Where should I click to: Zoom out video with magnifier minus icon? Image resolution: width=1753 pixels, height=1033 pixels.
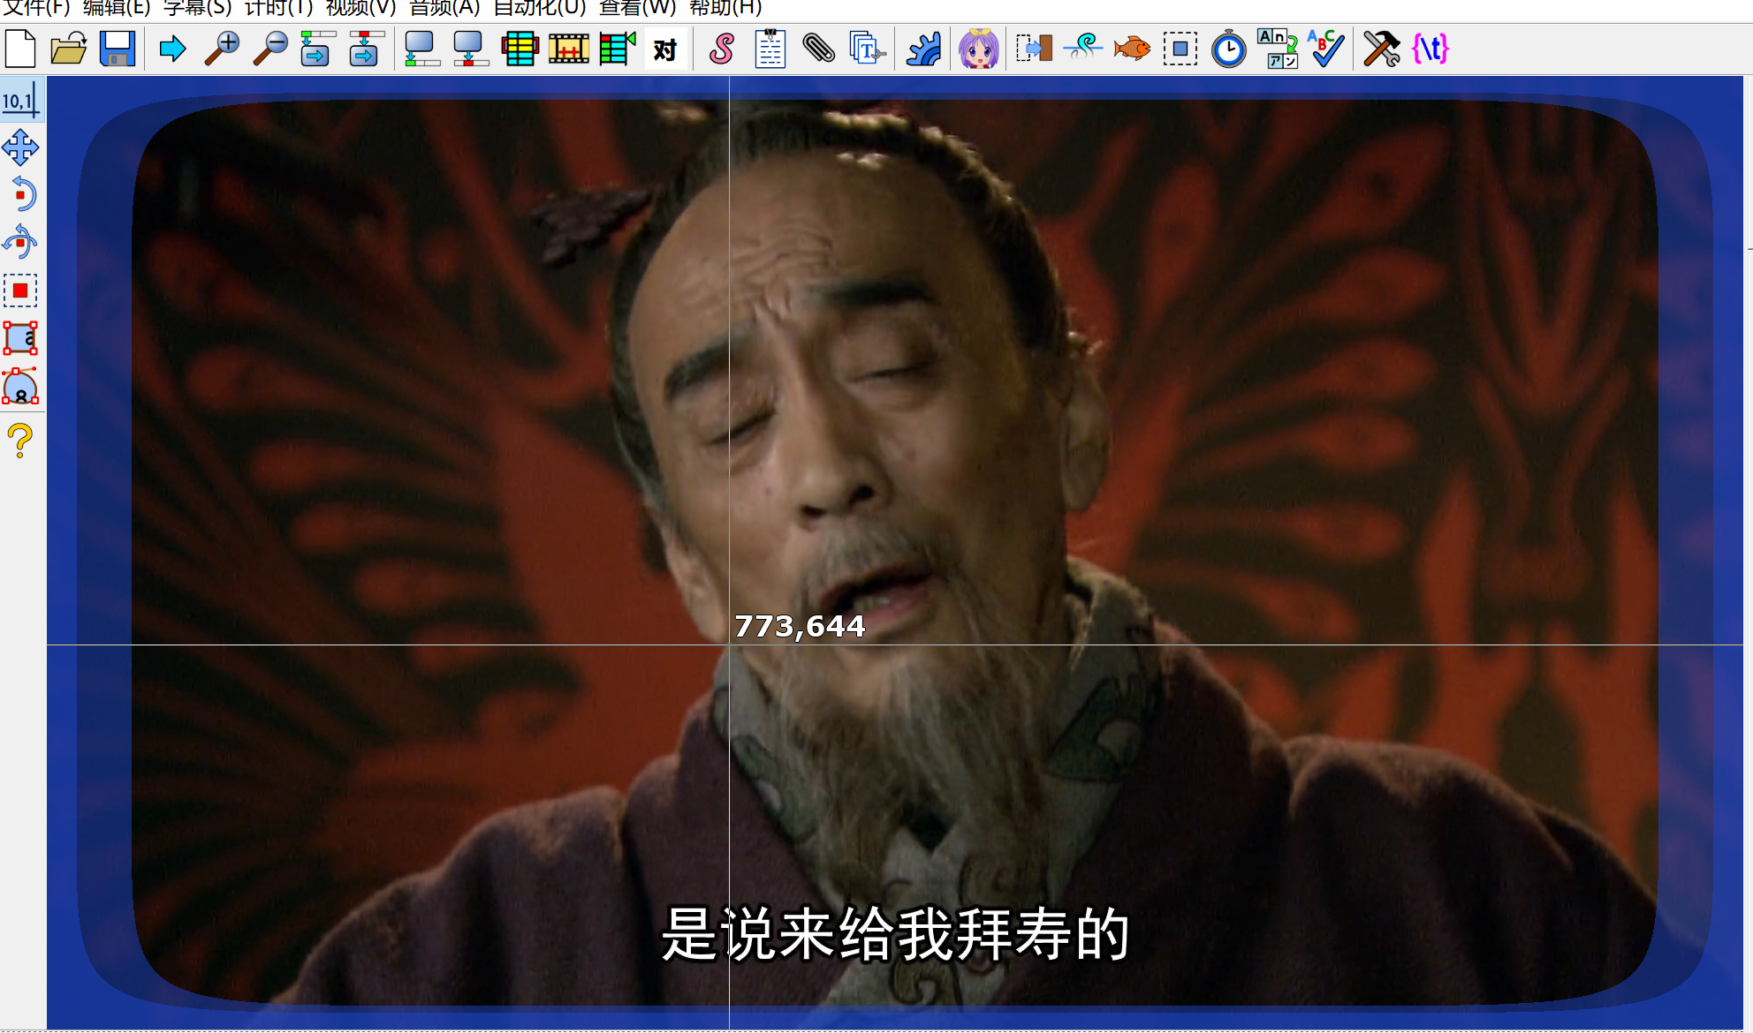(269, 49)
